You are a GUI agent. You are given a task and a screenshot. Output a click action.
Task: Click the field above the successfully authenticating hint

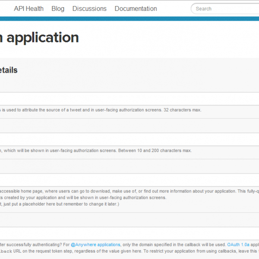(129, 234)
